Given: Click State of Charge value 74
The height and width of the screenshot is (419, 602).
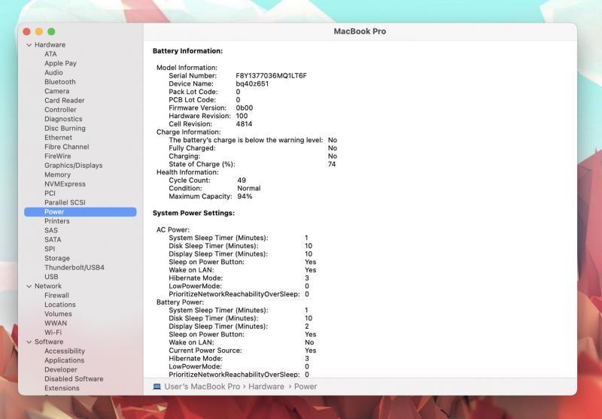Looking at the screenshot, I should point(332,164).
